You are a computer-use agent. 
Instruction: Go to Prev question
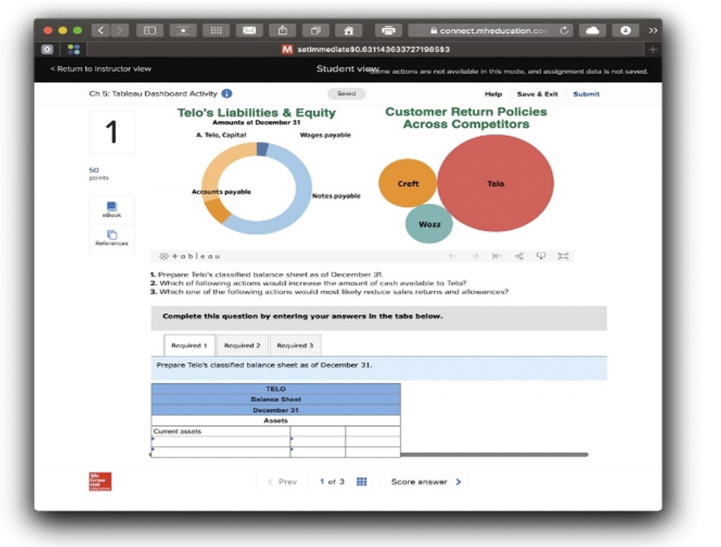[x=283, y=482]
